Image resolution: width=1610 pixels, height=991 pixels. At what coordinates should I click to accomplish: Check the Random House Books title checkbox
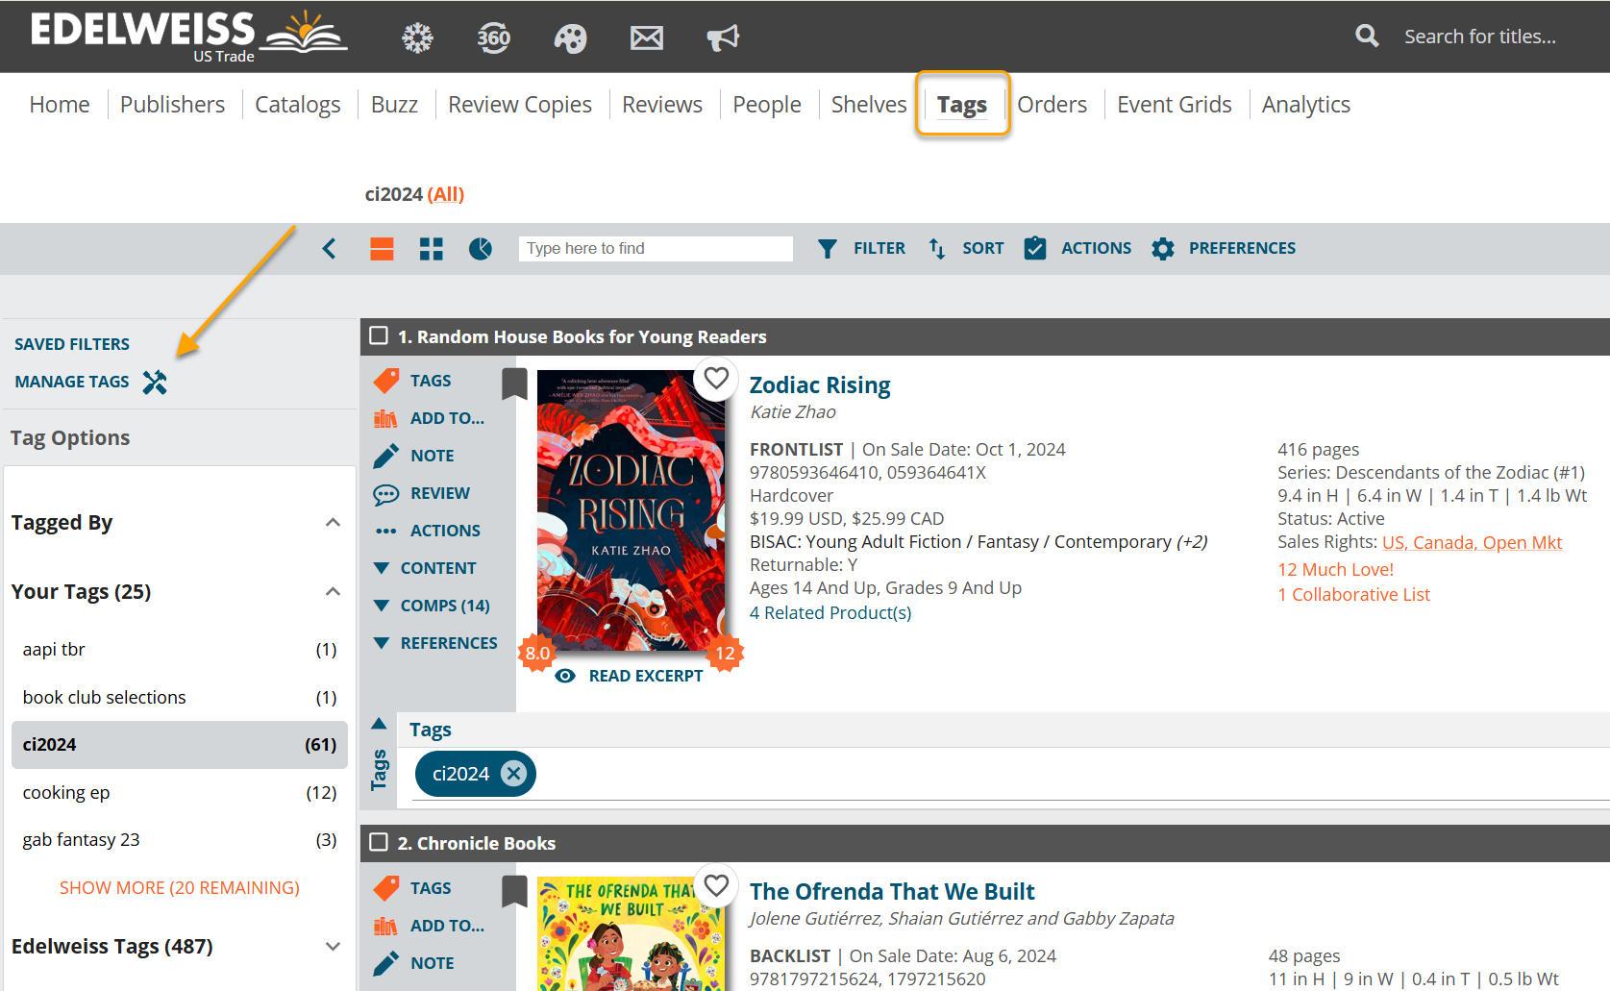(379, 335)
